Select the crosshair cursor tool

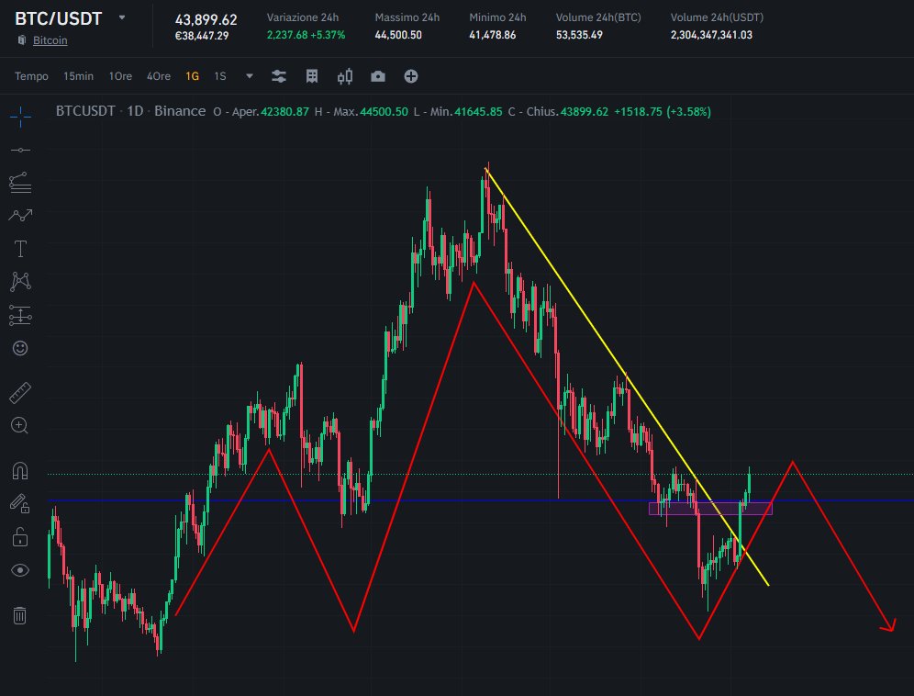(x=20, y=117)
